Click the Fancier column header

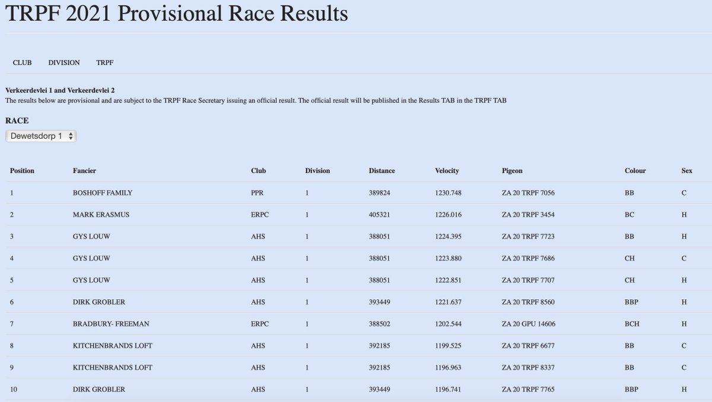click(x=84, y=171)
